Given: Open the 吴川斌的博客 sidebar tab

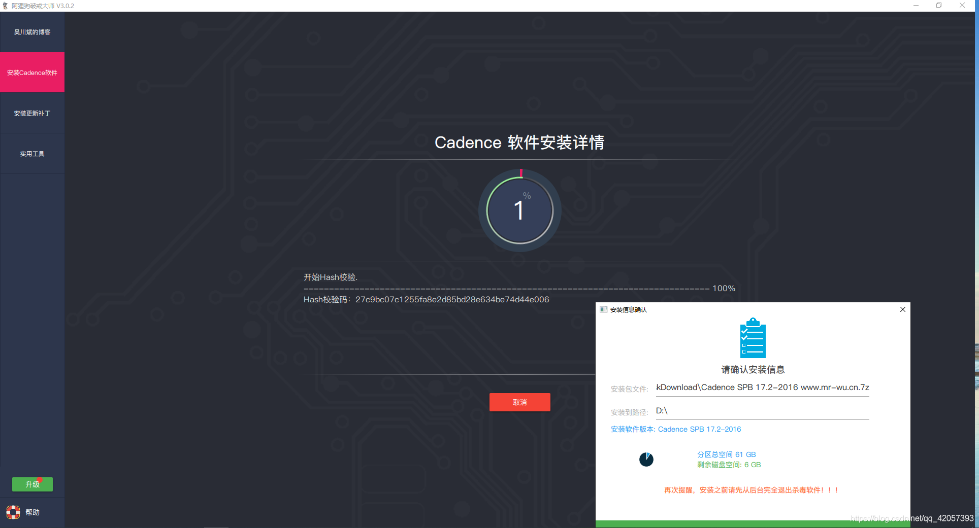Looking at the screenshot, I should (x=32, y=32).
